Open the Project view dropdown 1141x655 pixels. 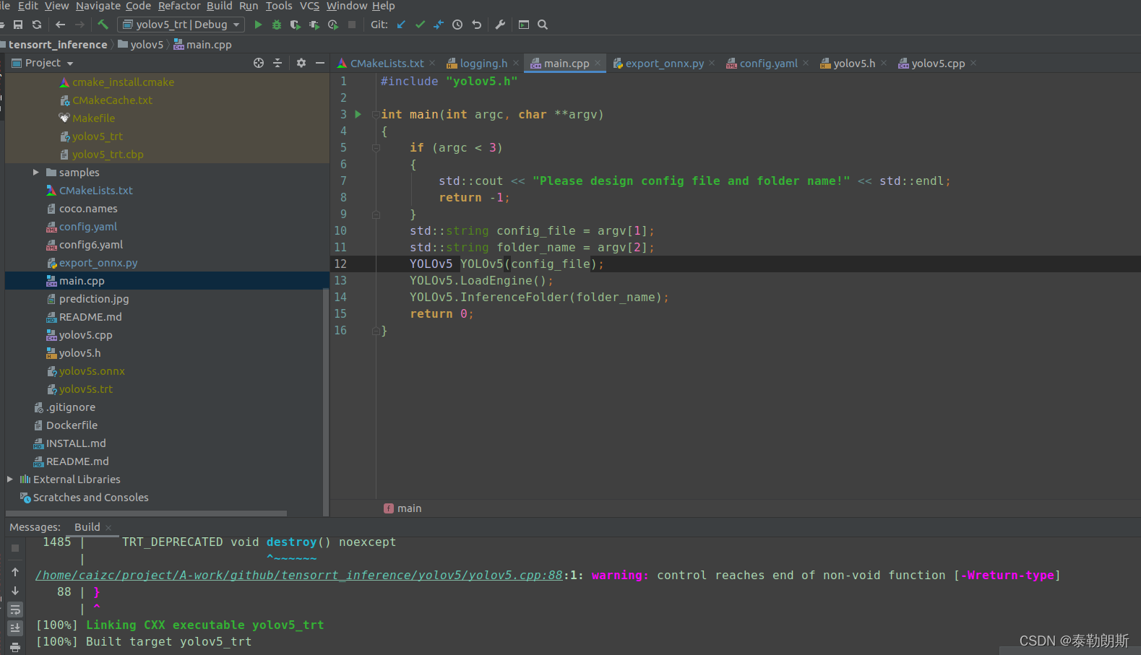[43, 64]
